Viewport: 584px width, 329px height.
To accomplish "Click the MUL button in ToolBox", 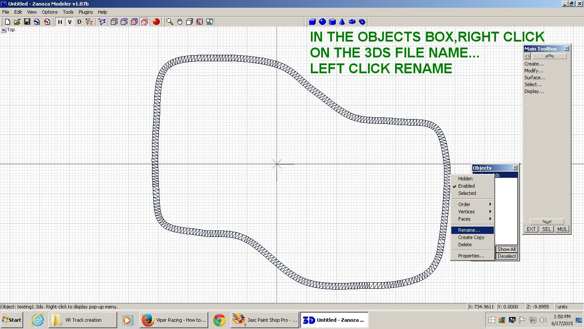I will pos(562,229).
